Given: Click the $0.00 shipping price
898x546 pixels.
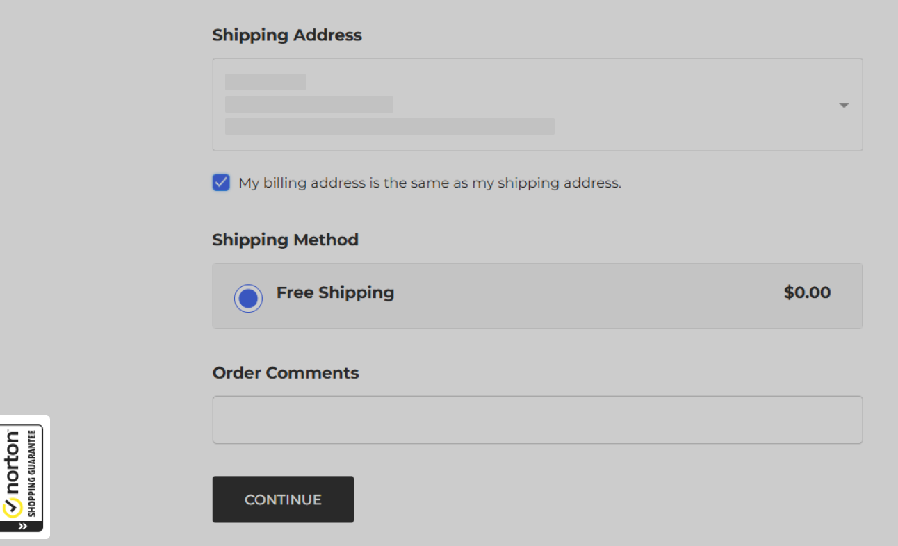Looking at the screenshot, I should (807, 292).
